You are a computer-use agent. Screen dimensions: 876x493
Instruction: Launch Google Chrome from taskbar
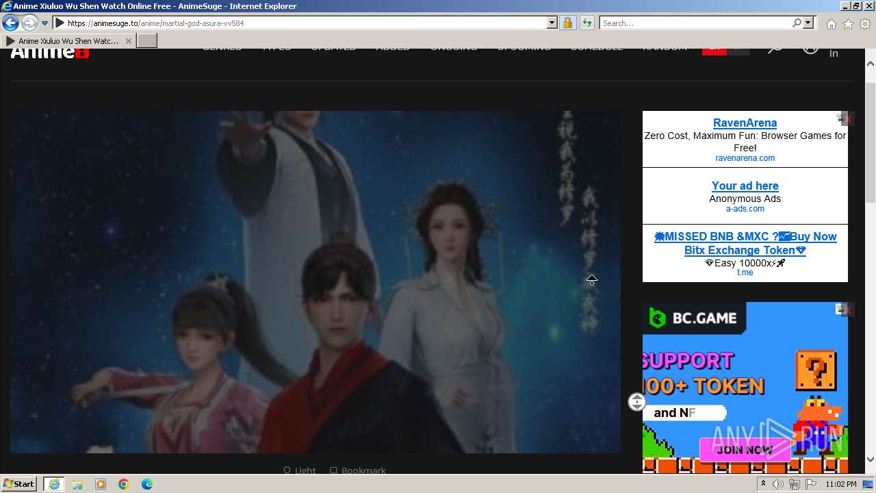pyautogui.click(x=124, y=484)
